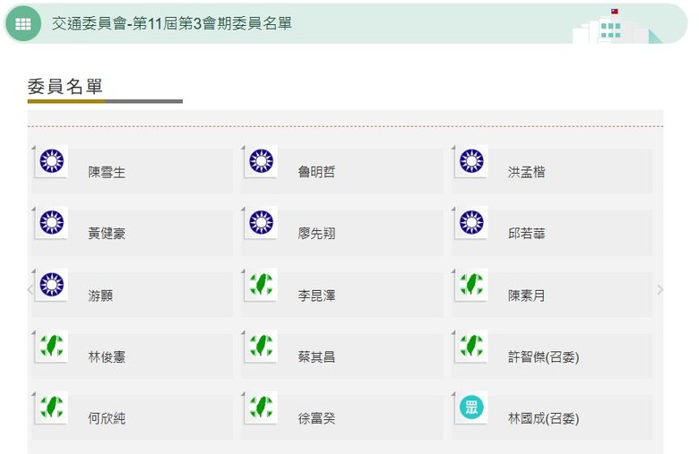Open member 黃健豪's profile link
Image resolution: width=699 pixels, height=454 pixels.
107,234
